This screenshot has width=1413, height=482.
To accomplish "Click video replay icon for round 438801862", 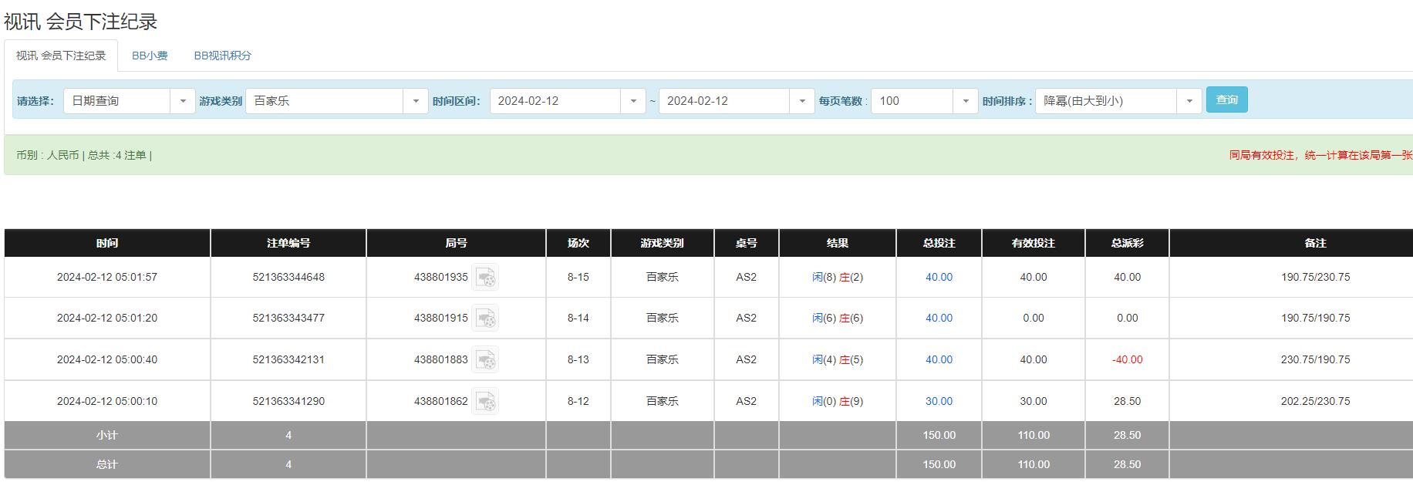I will pos(485,402).
